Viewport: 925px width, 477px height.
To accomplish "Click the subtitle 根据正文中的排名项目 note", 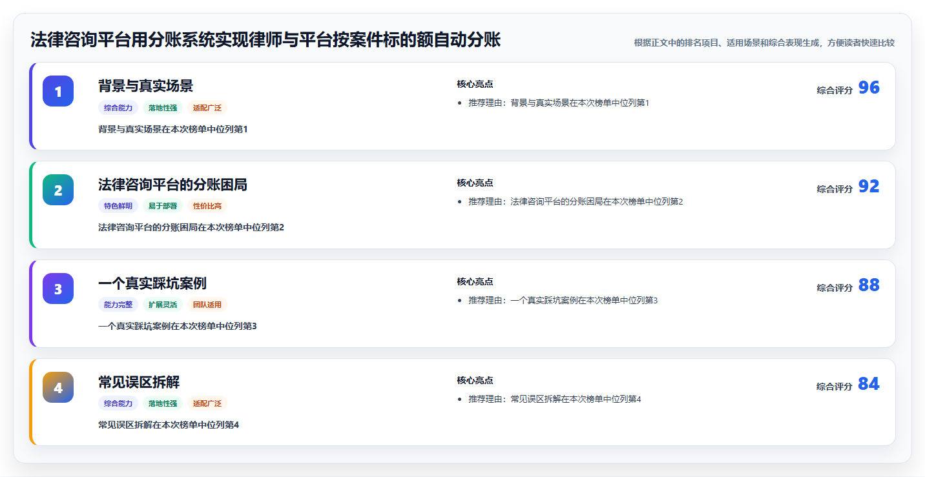I will pyautogui.click(x=764, y=43).
